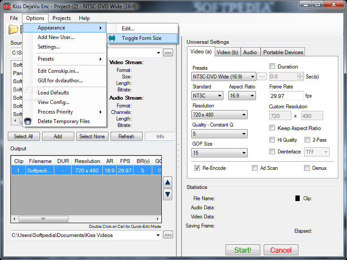Click the BR(v) column header
The image size is (347, 260).
click(143, 161)
